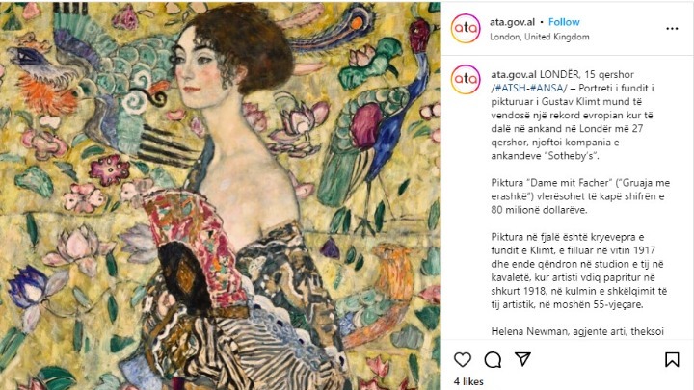Viewport: 694px width, 390px height.
Task: Follow the ata.gov.al account
Action: (564, 22)
